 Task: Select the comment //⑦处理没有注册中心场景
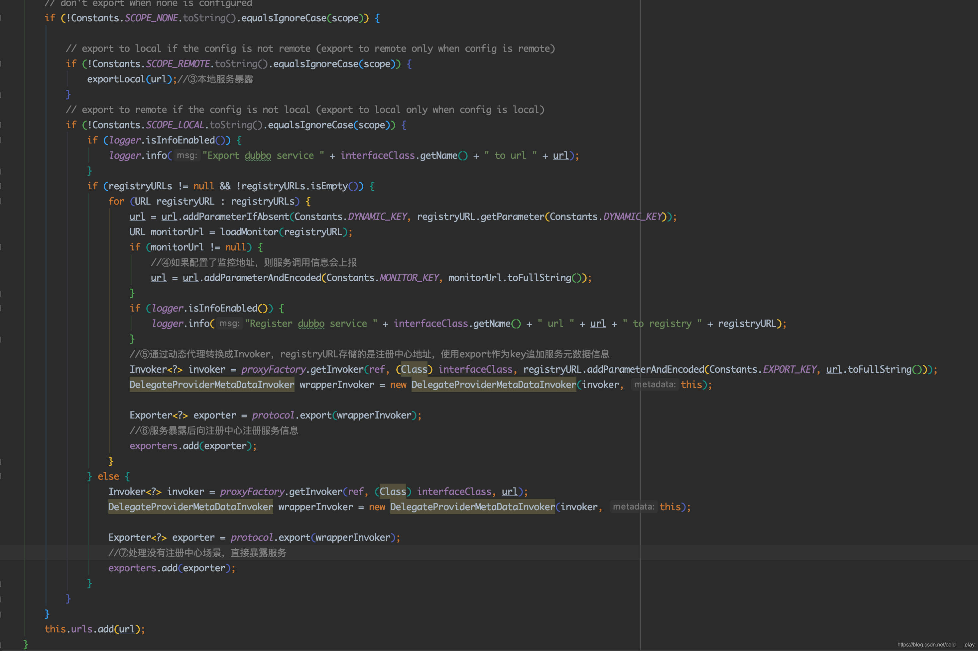(x=197, y=553)
